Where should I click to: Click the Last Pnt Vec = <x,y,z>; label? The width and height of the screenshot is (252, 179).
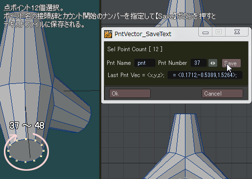[136, 75]
